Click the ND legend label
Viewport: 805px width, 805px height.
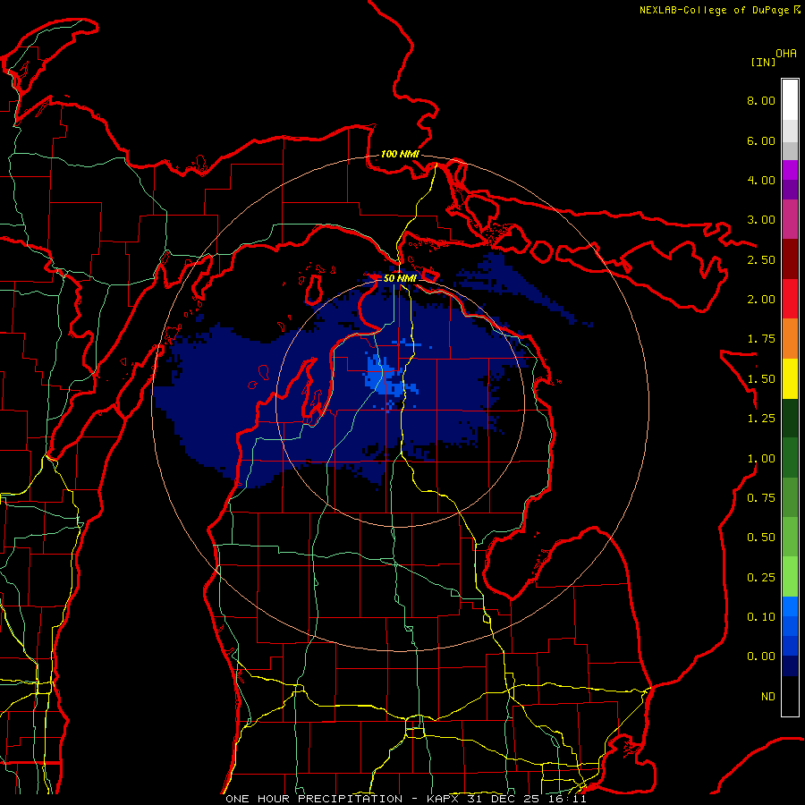point(768,697)
